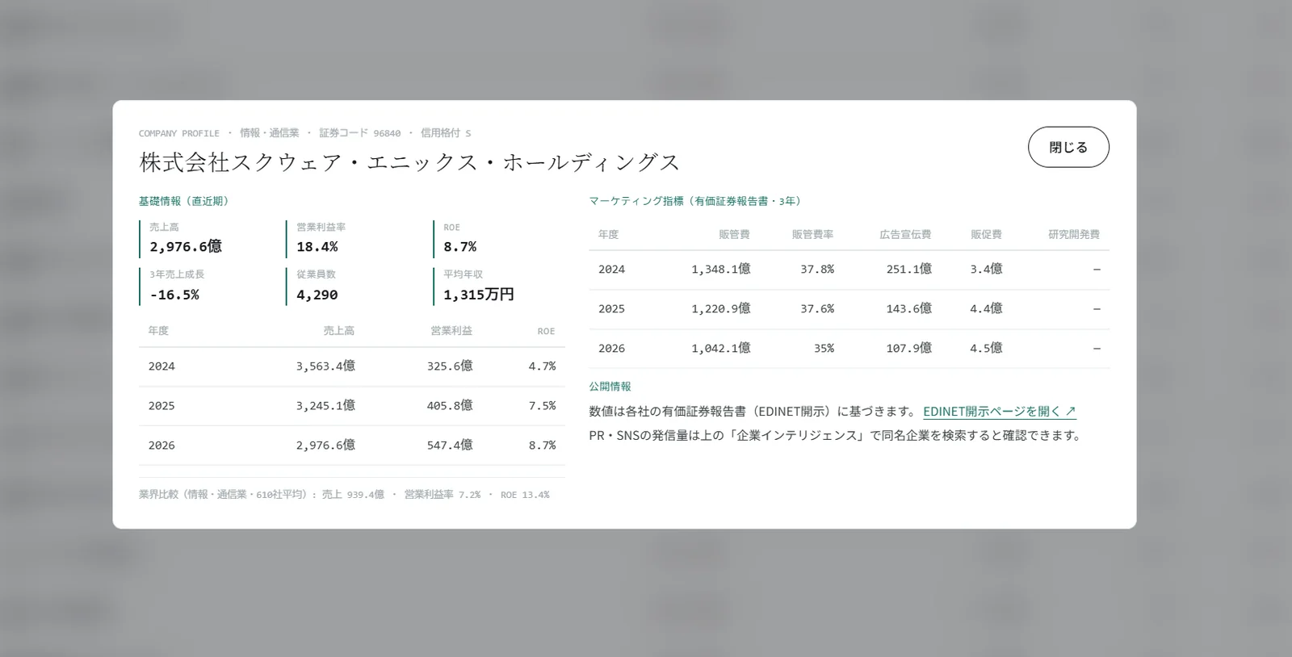Click the 公開情報 section heading
Viewport: 1292px width, 657px height.
pyautogui.click(x=610, y=387)
